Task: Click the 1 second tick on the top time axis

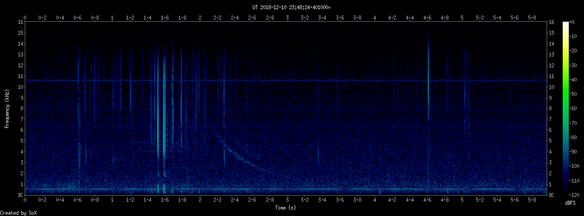Action: (x=113, y=18)
